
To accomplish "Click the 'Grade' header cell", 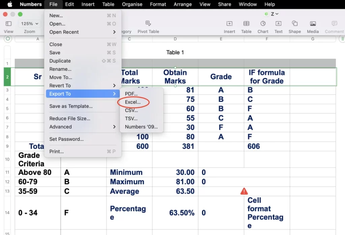I will pyautogui.click(x=221, y=77).
